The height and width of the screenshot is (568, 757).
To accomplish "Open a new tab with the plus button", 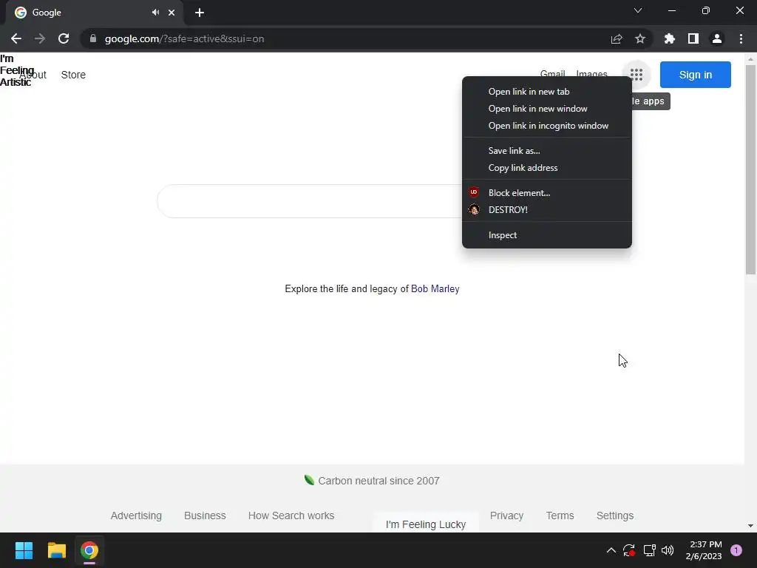I will coord(200,13).
